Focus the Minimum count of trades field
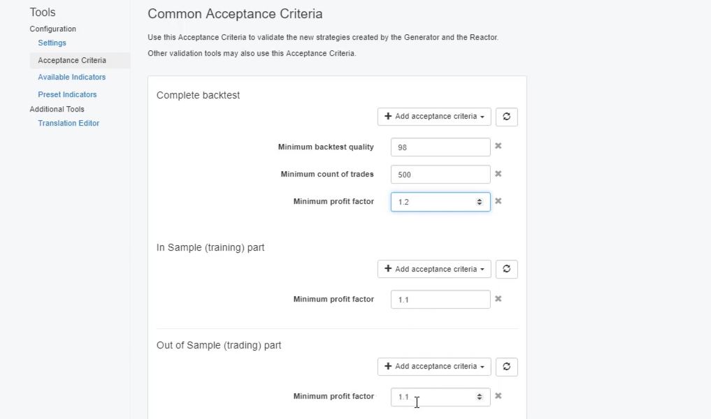The height and width of the screenshot is (419, 711). 440,175
